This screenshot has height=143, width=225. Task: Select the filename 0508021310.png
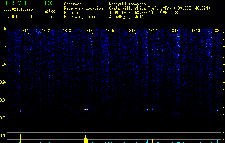(x=18, y=9)
